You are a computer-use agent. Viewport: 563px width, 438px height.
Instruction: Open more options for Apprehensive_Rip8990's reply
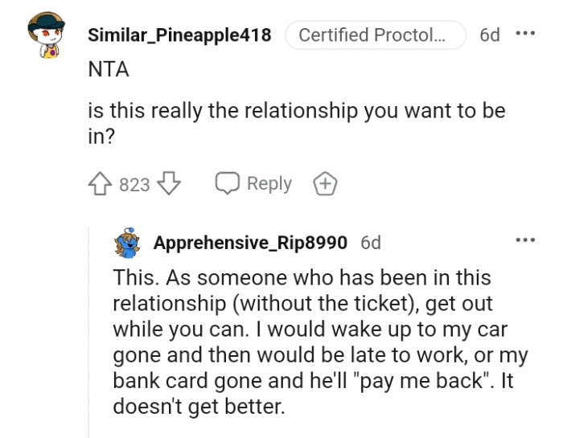click(525, 240)
